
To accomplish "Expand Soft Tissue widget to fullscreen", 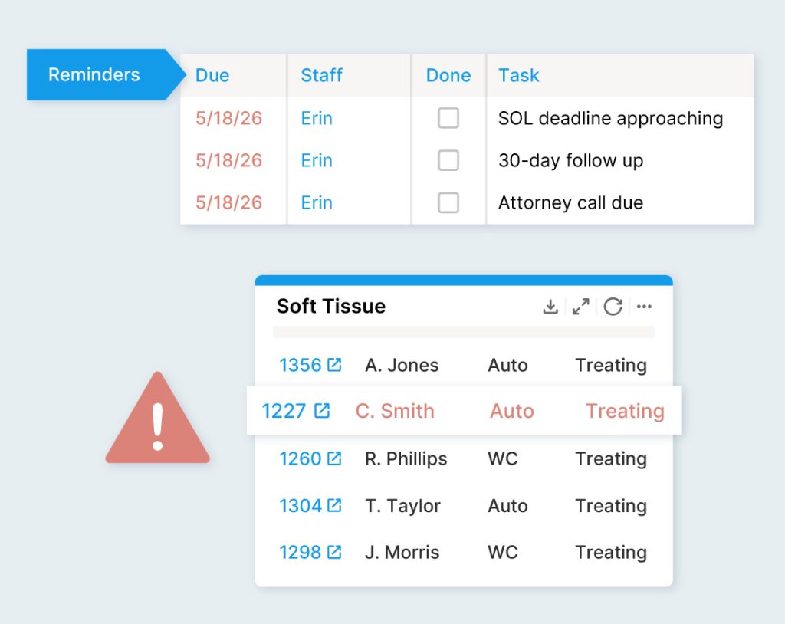I will 581,307.
